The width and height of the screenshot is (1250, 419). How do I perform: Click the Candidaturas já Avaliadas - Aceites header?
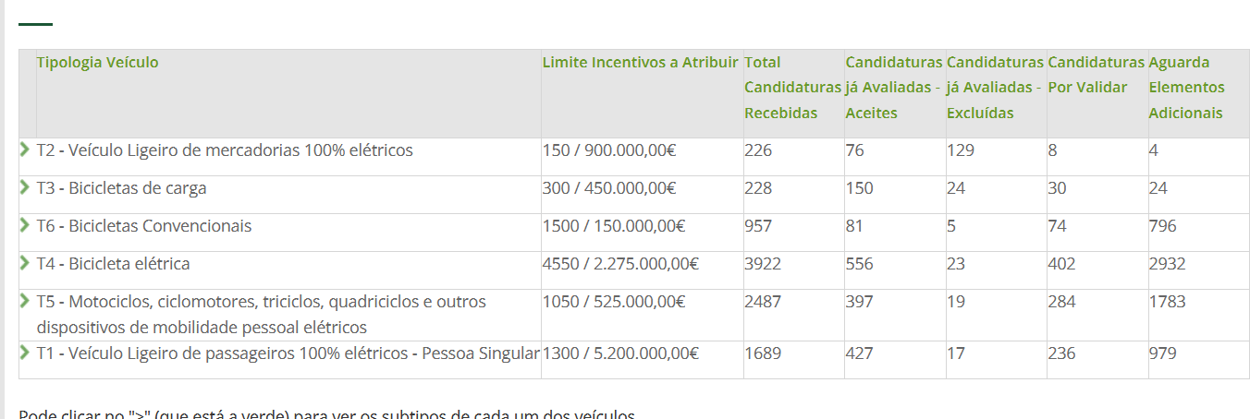click(893, 88)
